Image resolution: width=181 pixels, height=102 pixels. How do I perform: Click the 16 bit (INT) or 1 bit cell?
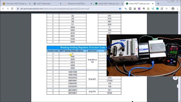pos(92,61)
